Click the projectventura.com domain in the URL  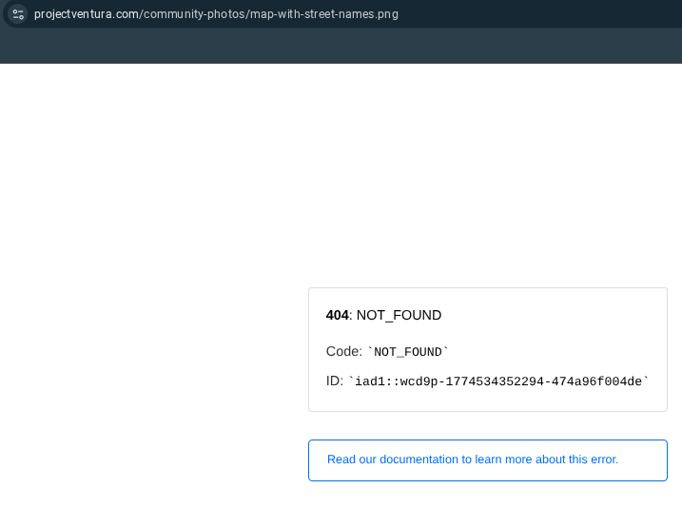tap(87, 14)
